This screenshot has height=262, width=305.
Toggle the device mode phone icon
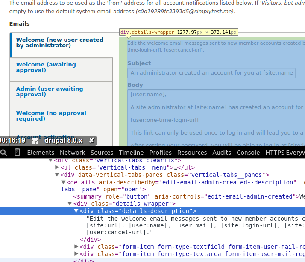pos(18,153)
